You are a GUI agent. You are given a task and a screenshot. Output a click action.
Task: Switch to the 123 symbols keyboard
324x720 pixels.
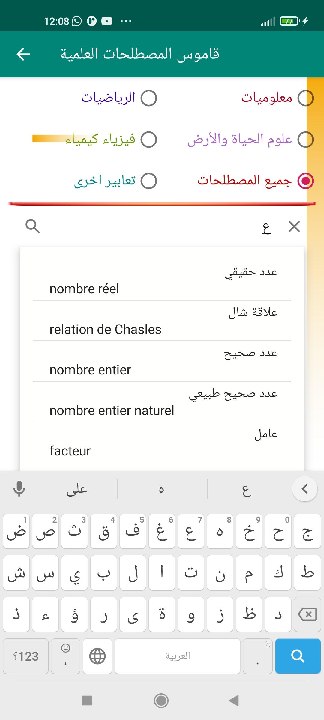tap(26, 656)
